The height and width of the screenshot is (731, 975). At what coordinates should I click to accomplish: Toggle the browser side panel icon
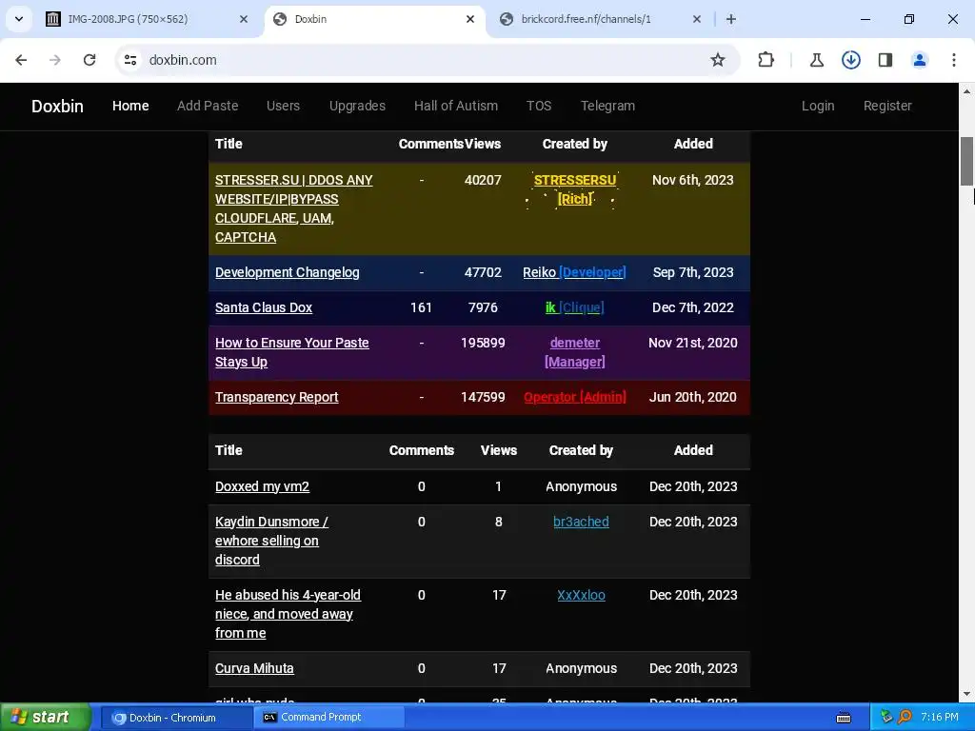pyautogui.click(x=885, y=60)
